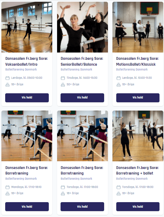Click Balletforening Danmark under MotionsBallet/Klassisk
Viewport: 164px width, 217px height.
(x=132, y=69)
